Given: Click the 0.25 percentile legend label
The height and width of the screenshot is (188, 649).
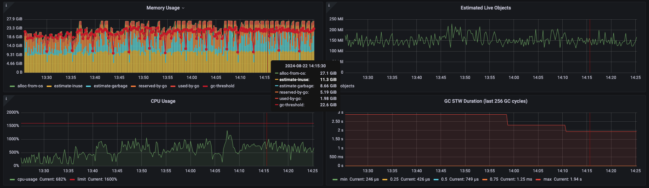Looking at the screenshot, I should (x=394, y=179).
